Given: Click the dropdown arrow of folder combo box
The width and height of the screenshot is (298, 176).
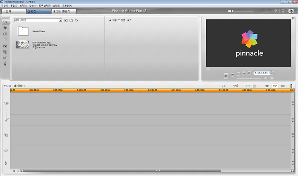Looking at the screenshot, I should [60, 20].
